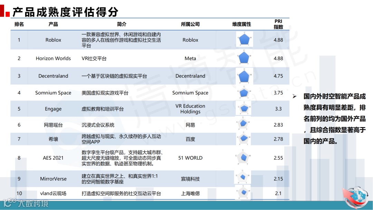This screenshot has height=210, width=373.
Task: Select the product name Engage
Action: click(x=53, y=109)
